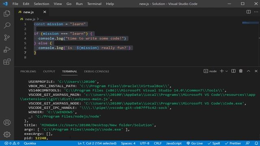Maximize the panel with the up chevron
This screenshot has height=146, width=260.
(248, 71)
